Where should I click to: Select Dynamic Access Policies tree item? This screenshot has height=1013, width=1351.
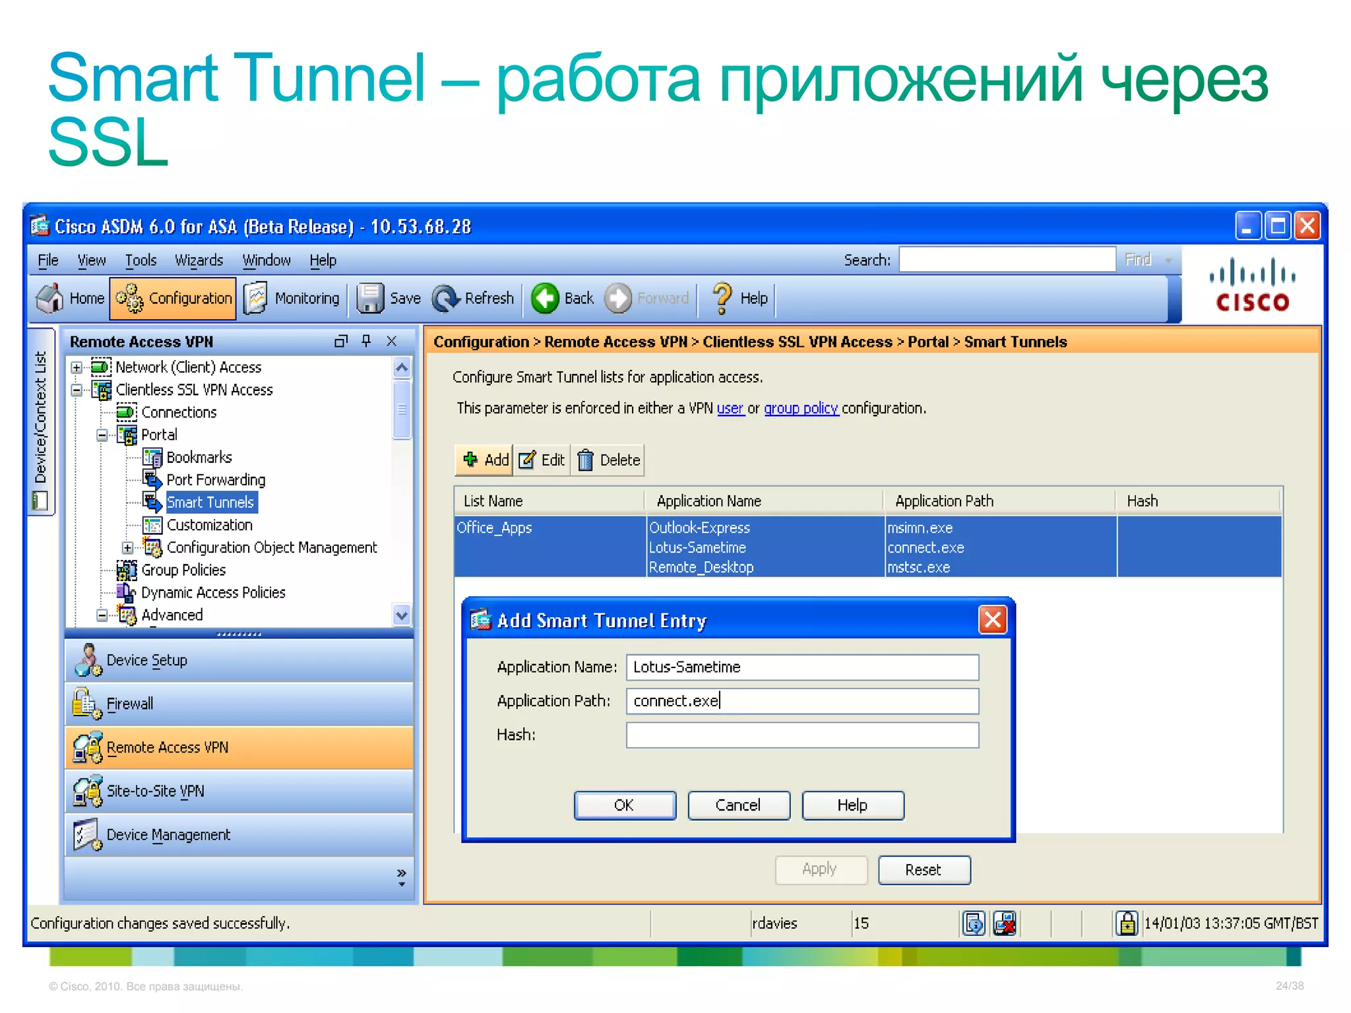click(x=213, y=593)
